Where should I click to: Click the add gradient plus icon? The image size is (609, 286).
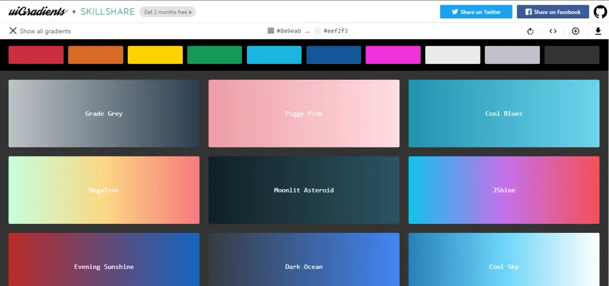click(x=575, y=31)
